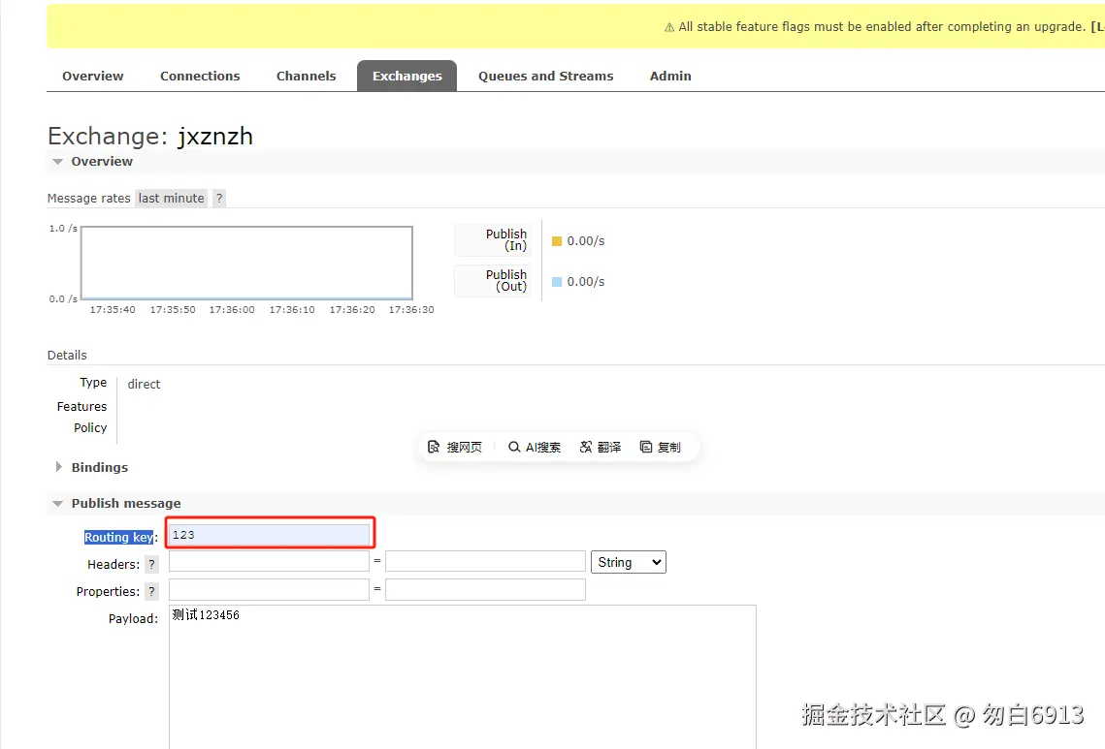1105x749 pixels.
Task: Click the Routing key input field
Action: tap(269, 535)
